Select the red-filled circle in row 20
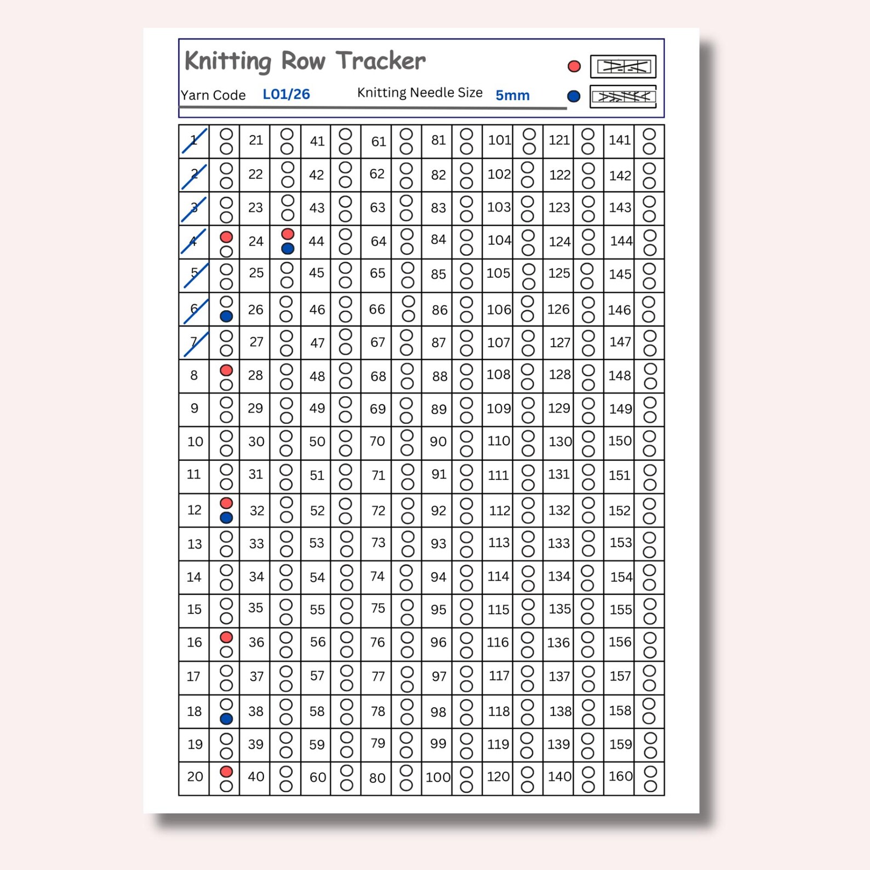The image size is (870, 870). pos(226,772)
